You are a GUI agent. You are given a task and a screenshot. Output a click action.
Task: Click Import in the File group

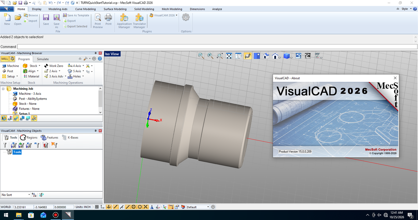[x=30, y=21]
